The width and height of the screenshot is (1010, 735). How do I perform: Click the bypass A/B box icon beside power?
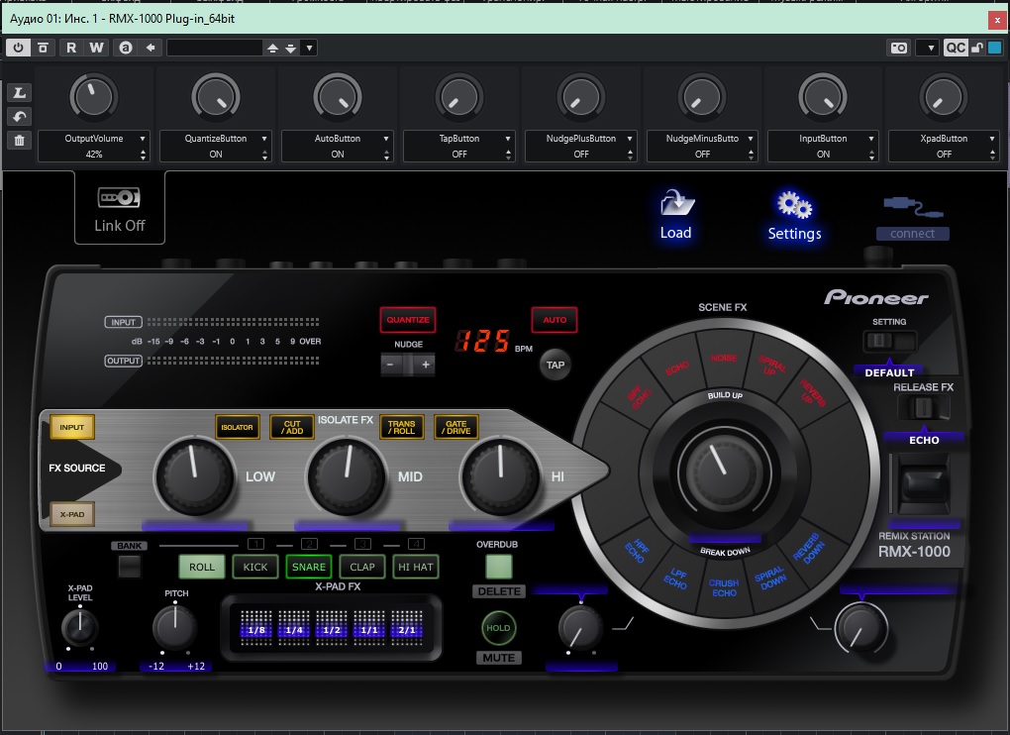[44, 48]
